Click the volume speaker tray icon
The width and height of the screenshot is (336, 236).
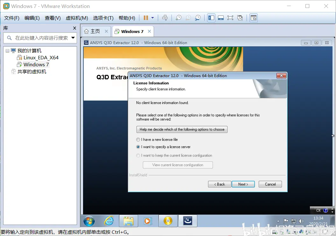[301, 221]
